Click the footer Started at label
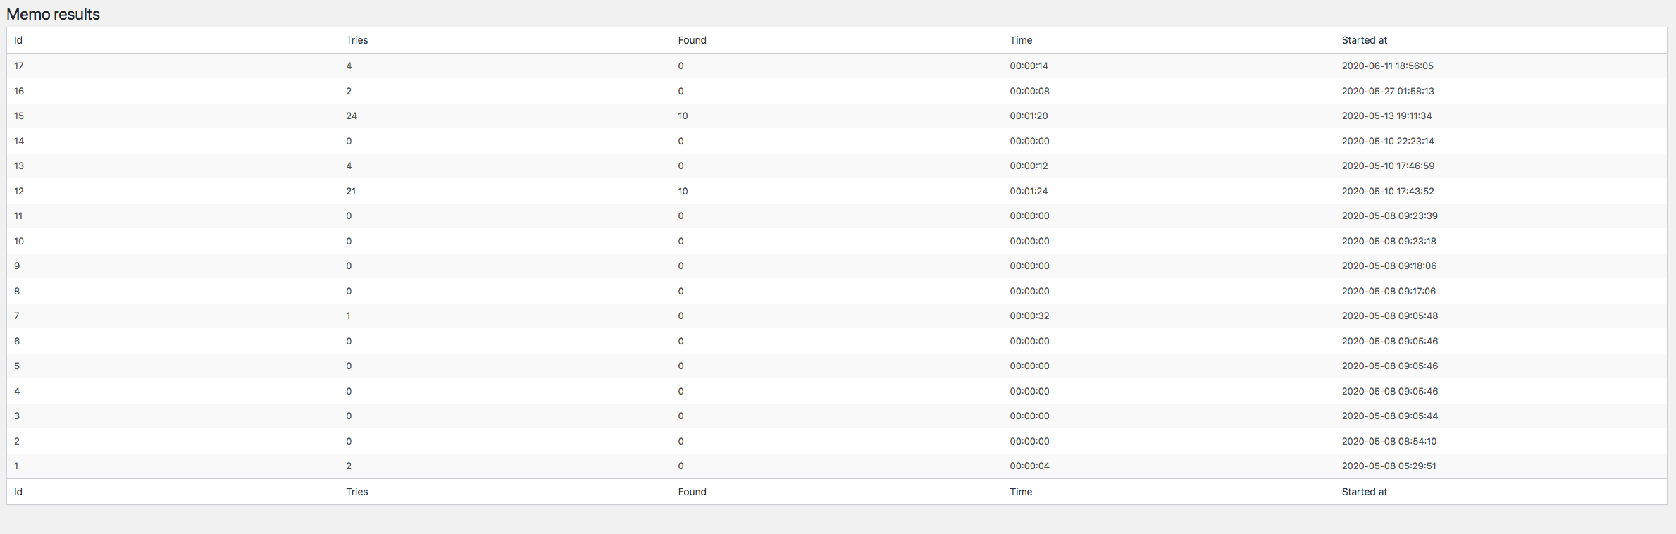Image resolution: width=1676 pixels, height=534 pixels. click(1364, 492)
